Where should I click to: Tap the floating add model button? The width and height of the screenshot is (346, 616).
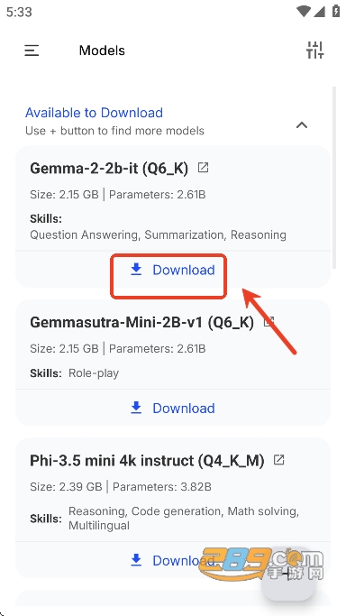pos(288,574)
